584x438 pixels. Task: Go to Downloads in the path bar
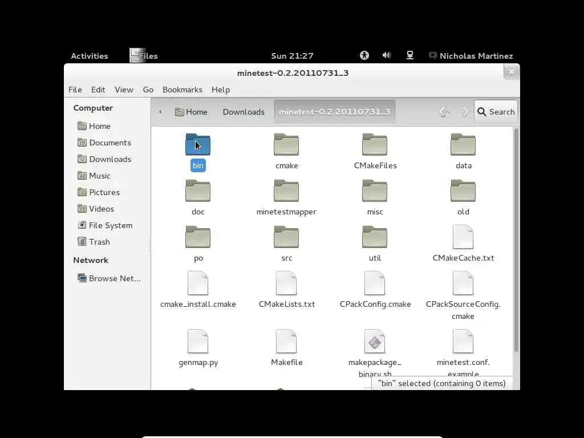[244, 112]
